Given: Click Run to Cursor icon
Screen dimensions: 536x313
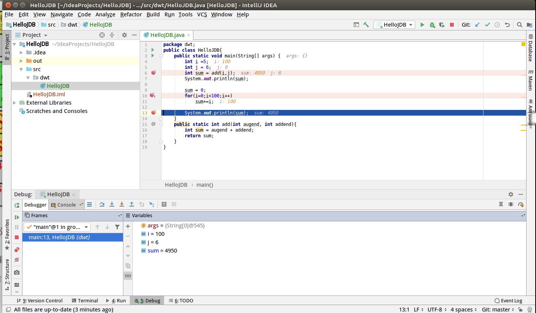Looking at the screenshot, I should [152, 204].
